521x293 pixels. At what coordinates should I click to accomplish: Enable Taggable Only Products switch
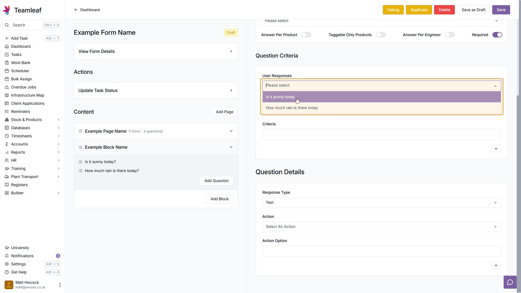click(381, 35)
